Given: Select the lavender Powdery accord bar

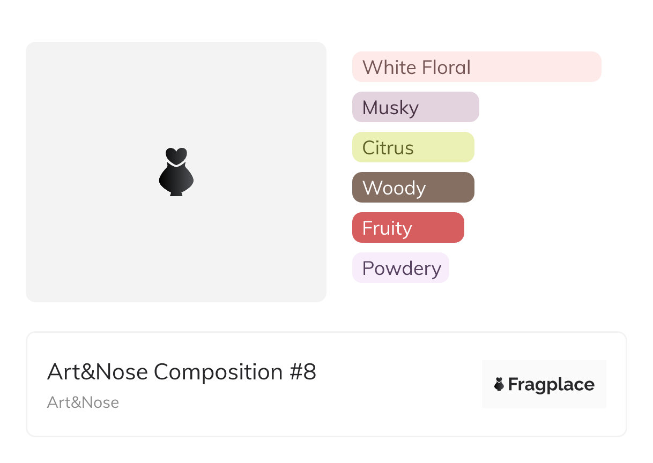Looking at the screenshot, I should point(400,268).
